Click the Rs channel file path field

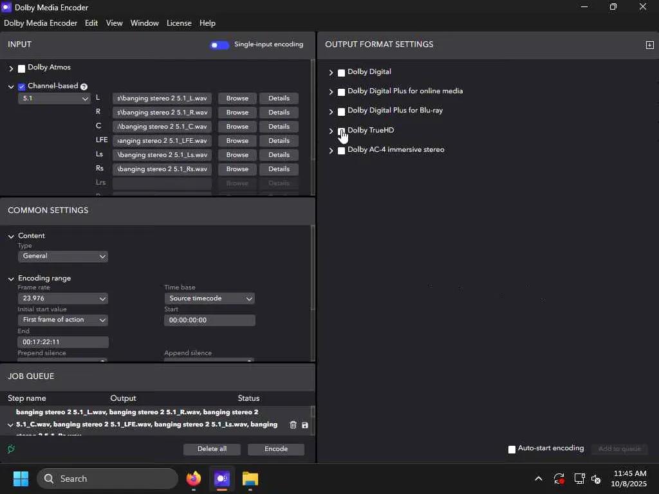click(x=162, y=169)
